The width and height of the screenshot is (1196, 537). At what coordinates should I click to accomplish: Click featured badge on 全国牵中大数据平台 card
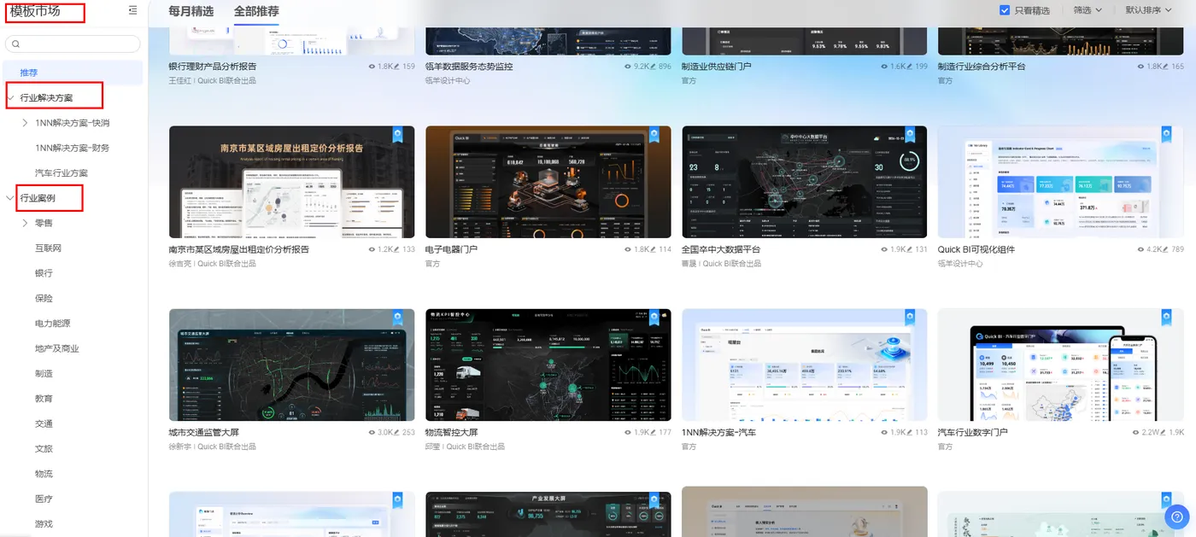(x=911, y=134)
